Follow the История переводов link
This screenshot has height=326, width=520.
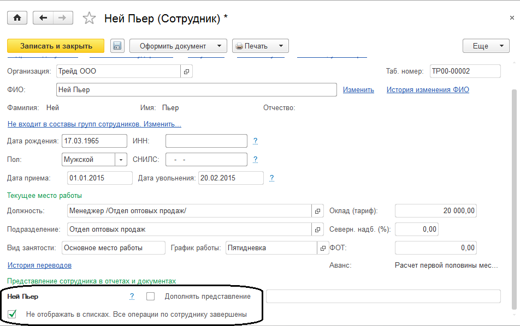pyautogui.click(x=39, y=265)
